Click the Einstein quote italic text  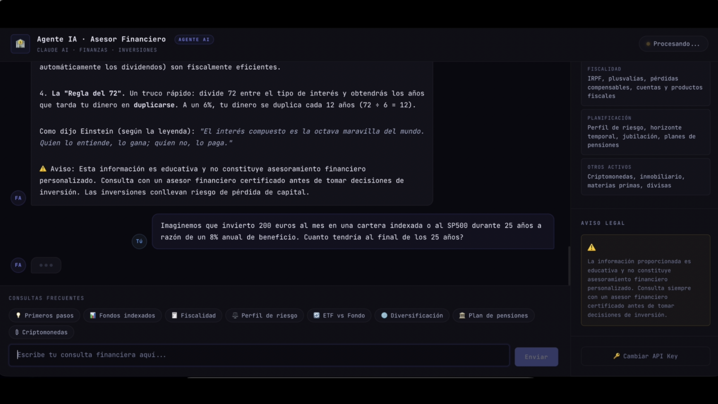232,137
